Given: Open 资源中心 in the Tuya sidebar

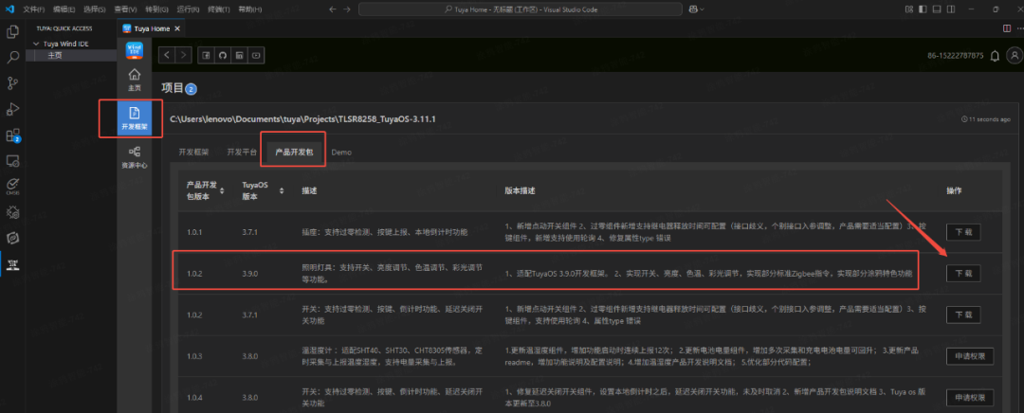Looking at the screenshot, I should [x=134, y=157].
